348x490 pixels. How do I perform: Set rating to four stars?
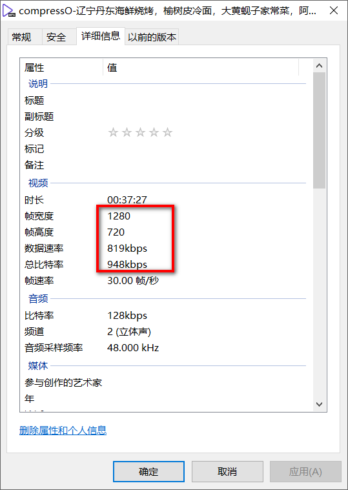click(154, 132)
